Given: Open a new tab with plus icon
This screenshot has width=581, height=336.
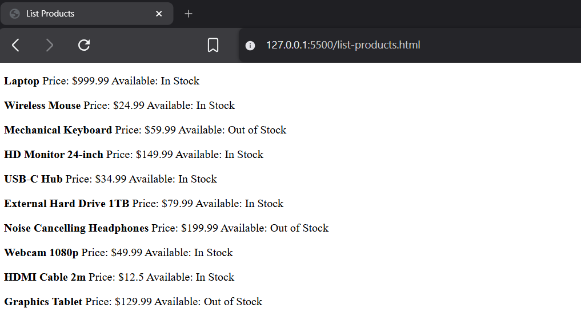Looking at the screenshot, I should pyautogui.click(x=189, y=14).
